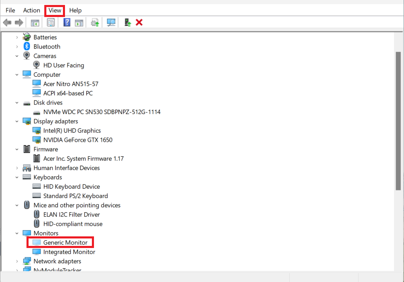Open the File menu
This screenshot has height=282, width=404.
[x=10, y=10]
